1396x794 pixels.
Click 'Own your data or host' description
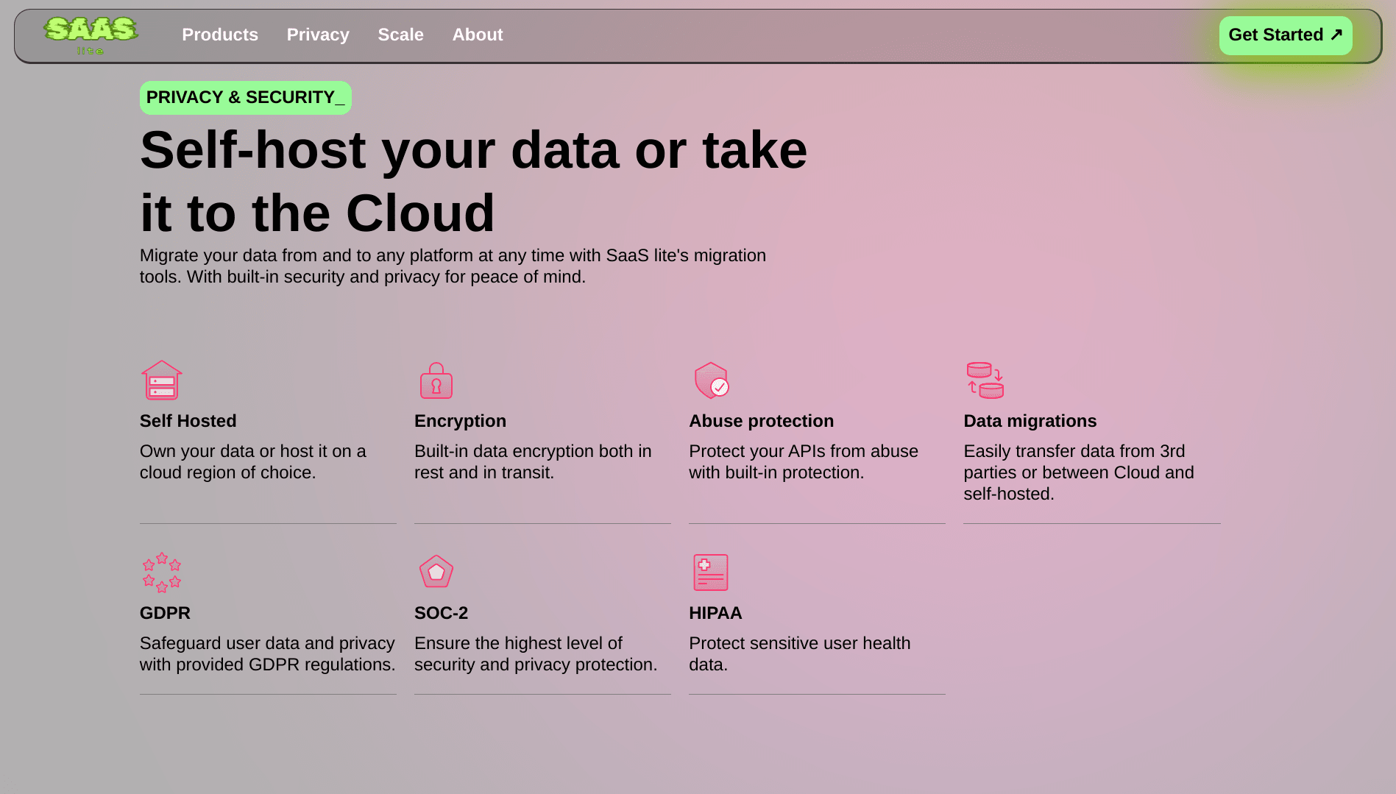pyautogui.click(x=253, y=462)
